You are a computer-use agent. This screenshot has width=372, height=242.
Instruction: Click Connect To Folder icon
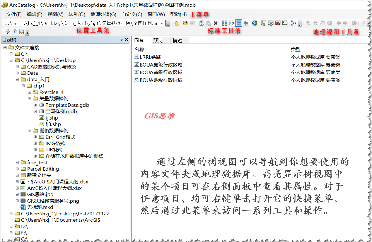[185, 23]
